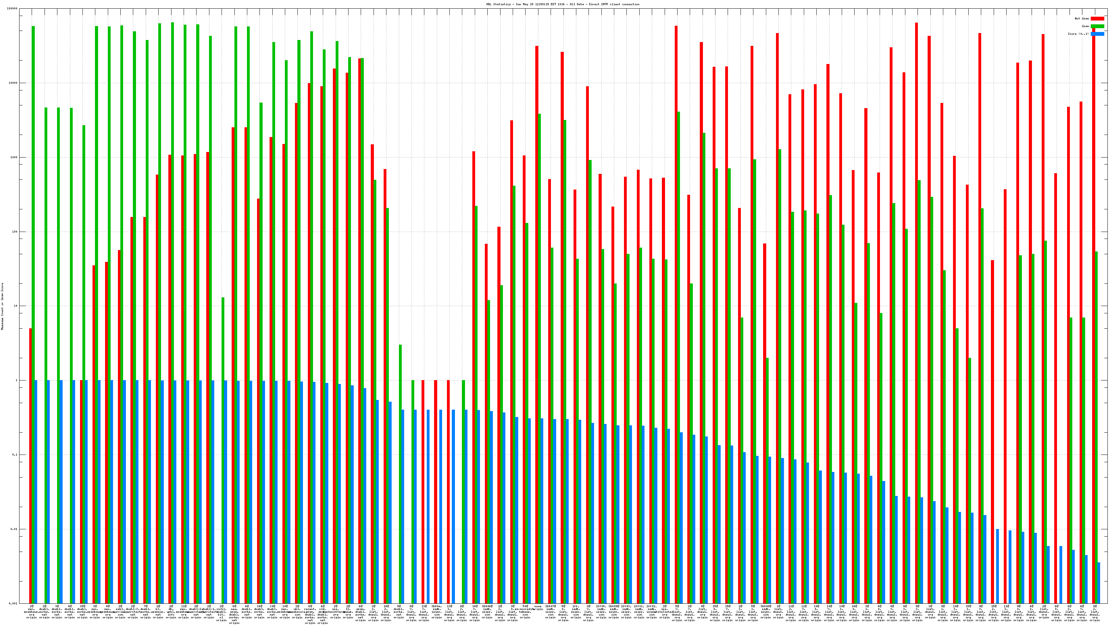
Task: Click the RBL Statistics chart title
Action: 562,4
